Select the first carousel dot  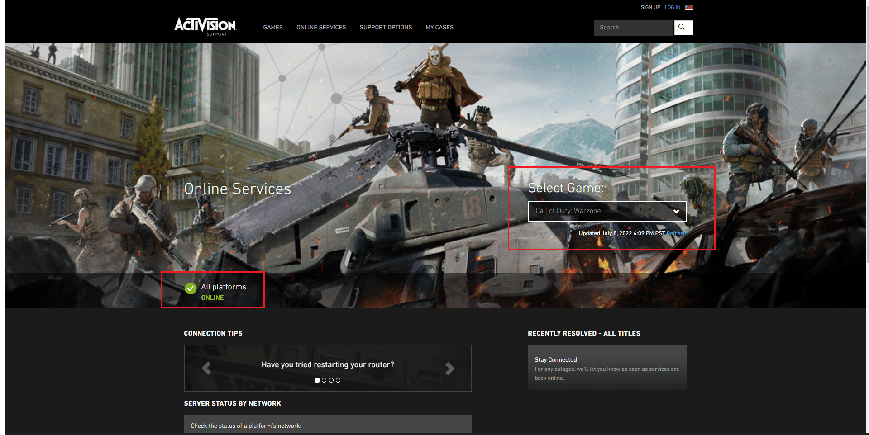click(x=317, y=380)
